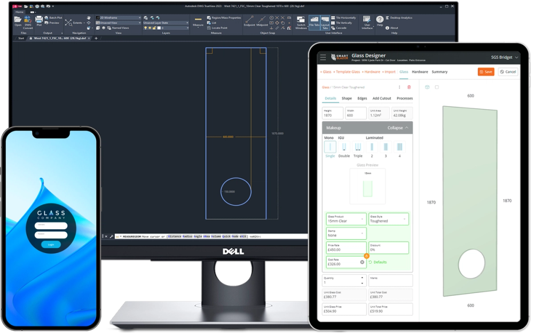This screenshot has height=333, width=534.
Task: Open the Hardware tab in Glass Designer
Action: [x=421, y=71]
